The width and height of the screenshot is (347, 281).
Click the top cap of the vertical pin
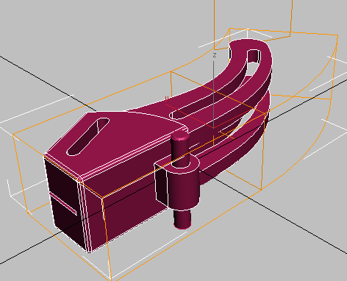click(x=180, y=135)
